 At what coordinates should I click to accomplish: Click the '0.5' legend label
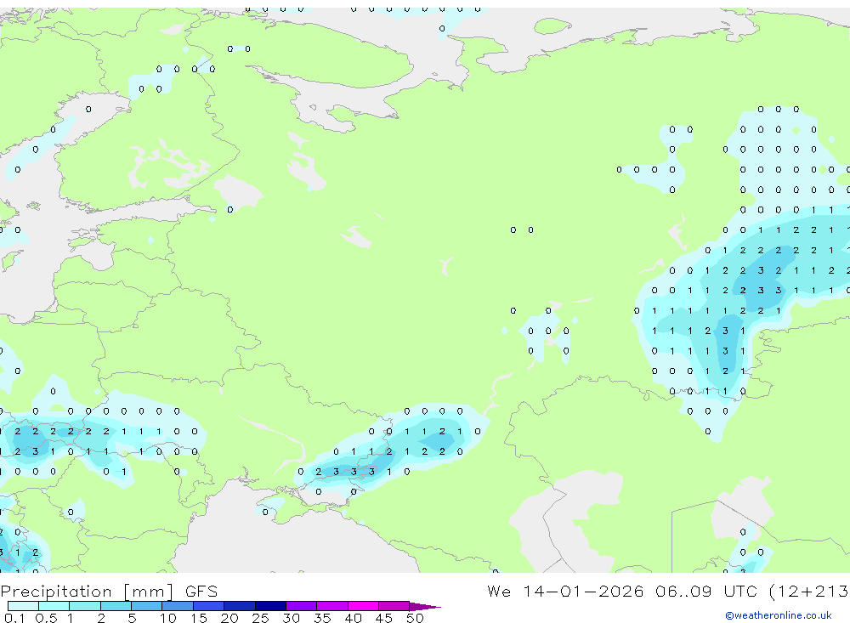[x=46, y=618]
